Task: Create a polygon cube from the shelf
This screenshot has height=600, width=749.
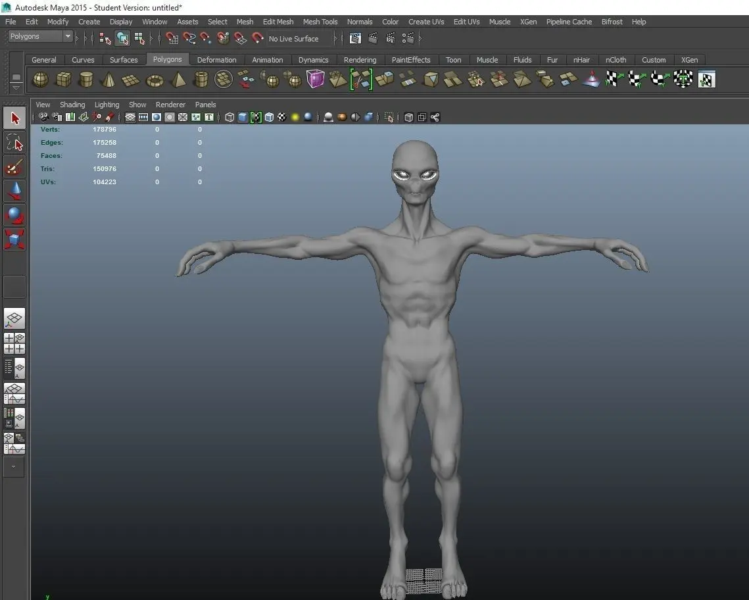Action: pos(64,80)
